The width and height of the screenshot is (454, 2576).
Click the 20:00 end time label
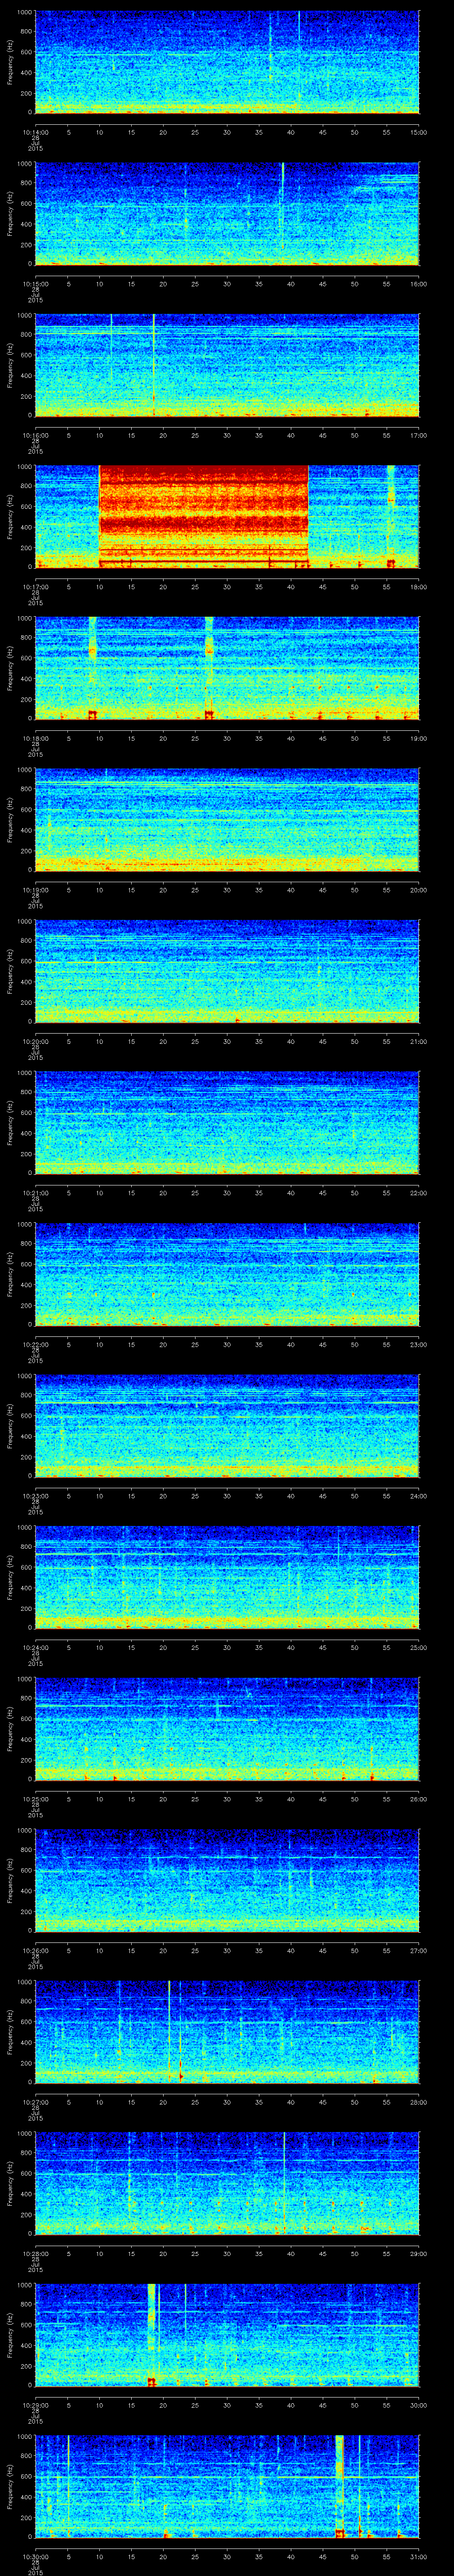[x=419, y=890]
